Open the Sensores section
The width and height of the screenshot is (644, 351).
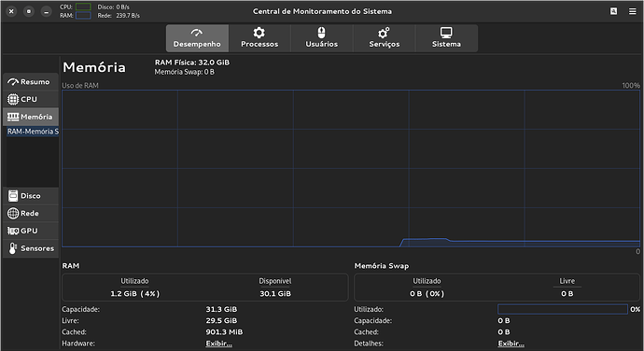point(31,248)
